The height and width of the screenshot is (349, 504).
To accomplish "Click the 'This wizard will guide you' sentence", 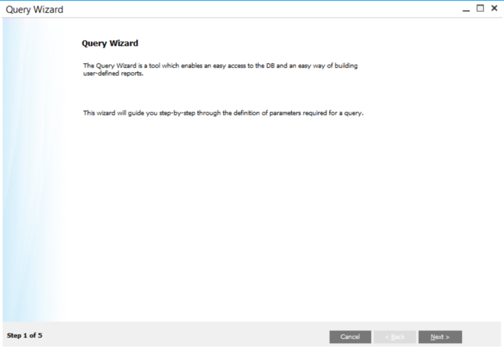I will pyautogui.click(x=223, y=113).
